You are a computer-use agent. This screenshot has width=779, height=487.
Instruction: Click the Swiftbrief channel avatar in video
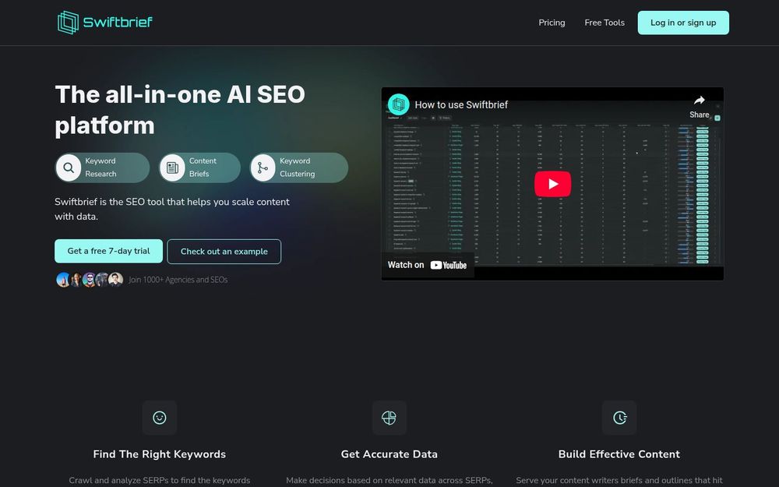398,104
